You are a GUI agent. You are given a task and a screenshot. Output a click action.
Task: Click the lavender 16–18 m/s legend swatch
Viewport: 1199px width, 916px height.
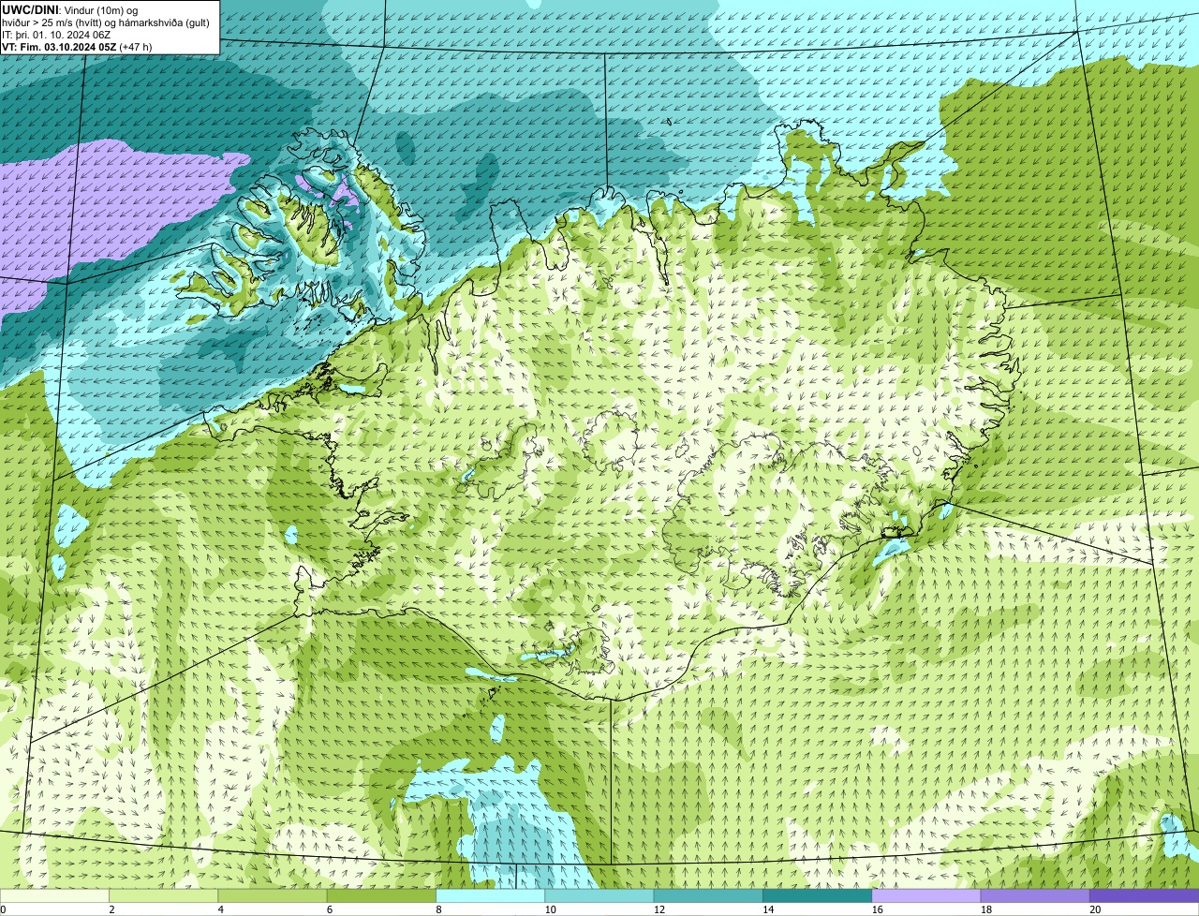[x=926, y=896]
